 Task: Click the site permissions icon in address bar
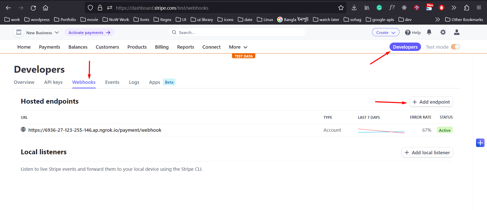[110, 8]
